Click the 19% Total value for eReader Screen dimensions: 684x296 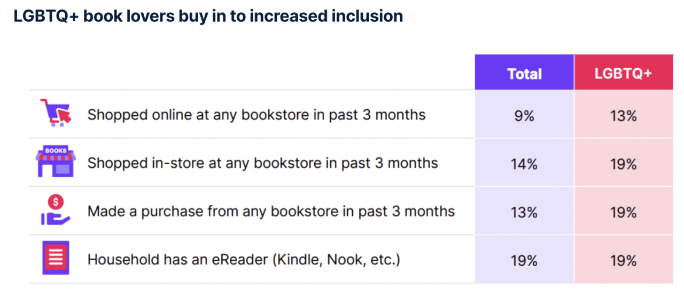tap(524, 261)
